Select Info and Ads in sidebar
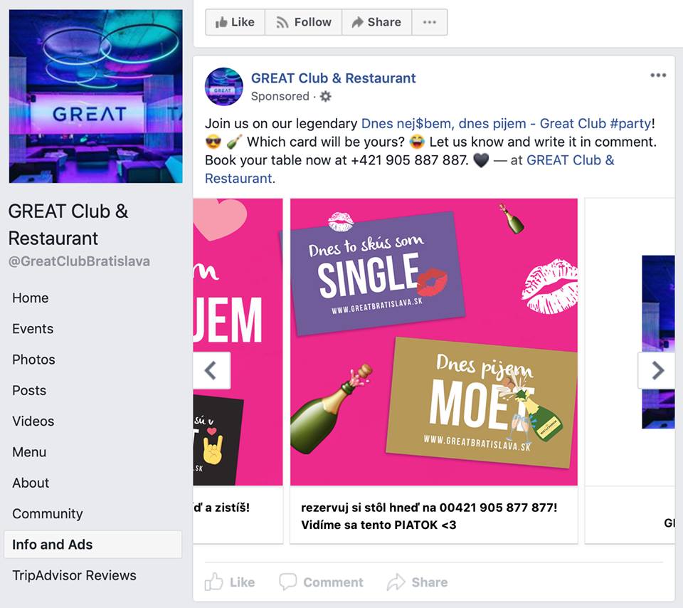 (x=53, y=545)
